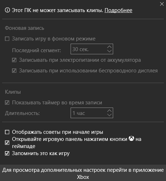Viewport: 166px width, 181px height.
Task: Go to the Xbox app for more settings
Action: pyautogui.click(x=83, y=173)
